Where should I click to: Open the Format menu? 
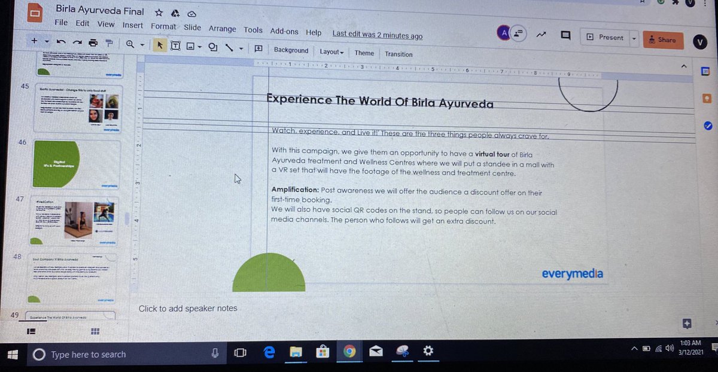click(x=163, y=26)
